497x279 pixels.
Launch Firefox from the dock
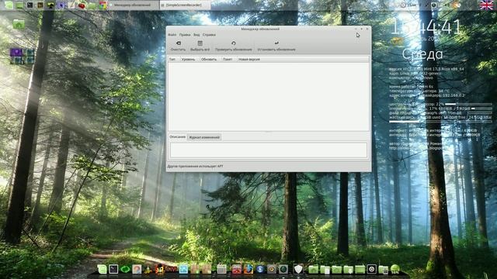pyautogui.click(x=248, y=269)
